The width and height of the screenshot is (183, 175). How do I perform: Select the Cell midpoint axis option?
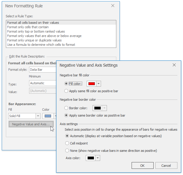(x=67, y=143)
